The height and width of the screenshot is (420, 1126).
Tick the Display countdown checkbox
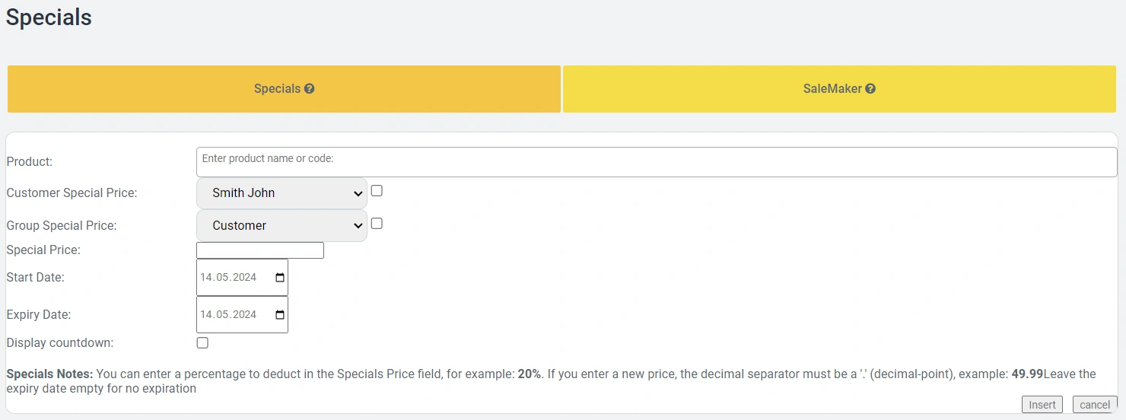click(x=202, y=343)
